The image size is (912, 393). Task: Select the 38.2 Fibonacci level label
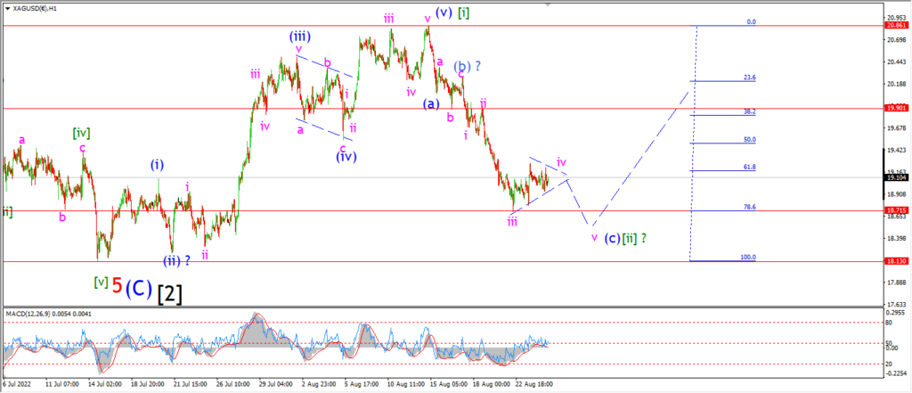[x=749, y=111]
